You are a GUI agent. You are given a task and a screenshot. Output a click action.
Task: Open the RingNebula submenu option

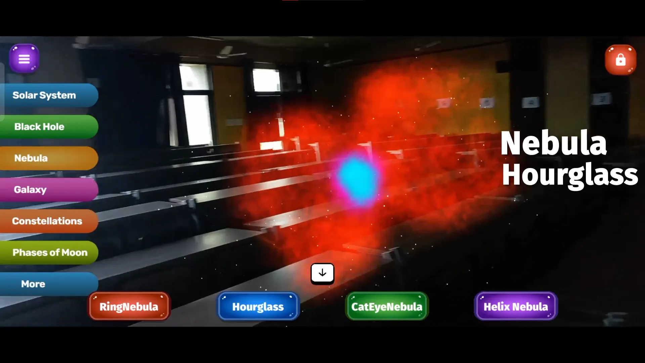point(129,306)
